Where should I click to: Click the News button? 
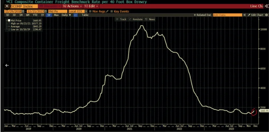[x=150, y=19]
